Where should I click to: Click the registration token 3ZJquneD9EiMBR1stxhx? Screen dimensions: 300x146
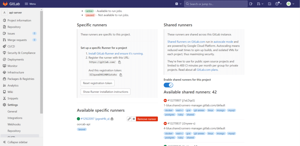pyautogui.click(x=103, y=75)
